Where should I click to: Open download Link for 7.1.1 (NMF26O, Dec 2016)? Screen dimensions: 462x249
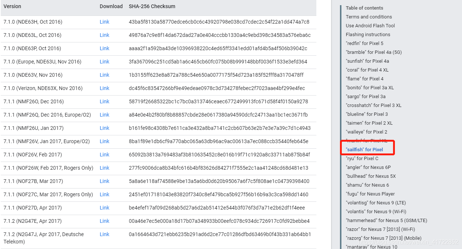tap(104, 101)
